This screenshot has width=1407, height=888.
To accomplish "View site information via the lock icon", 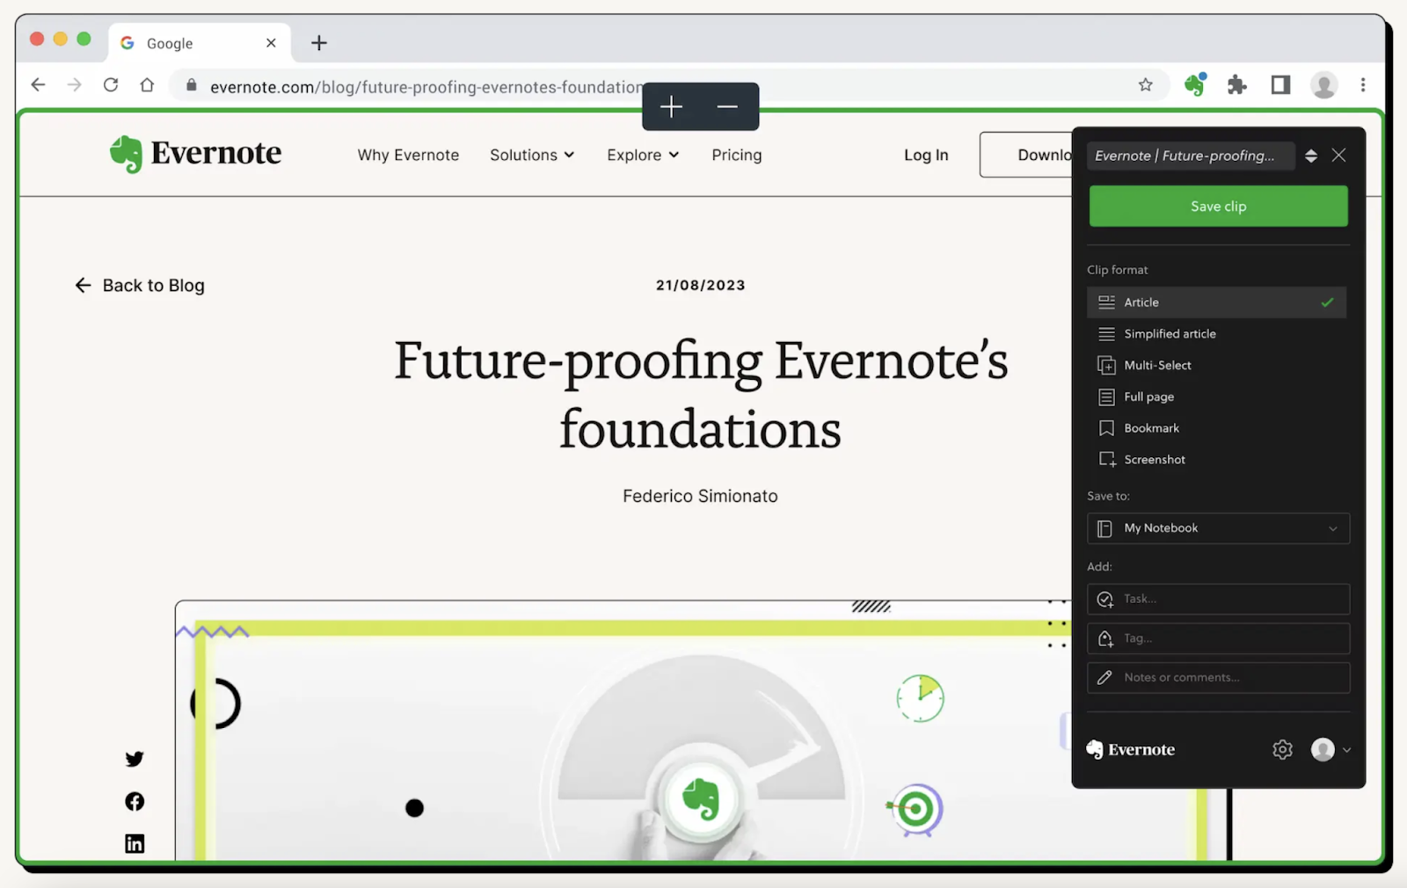I will 192,85.
